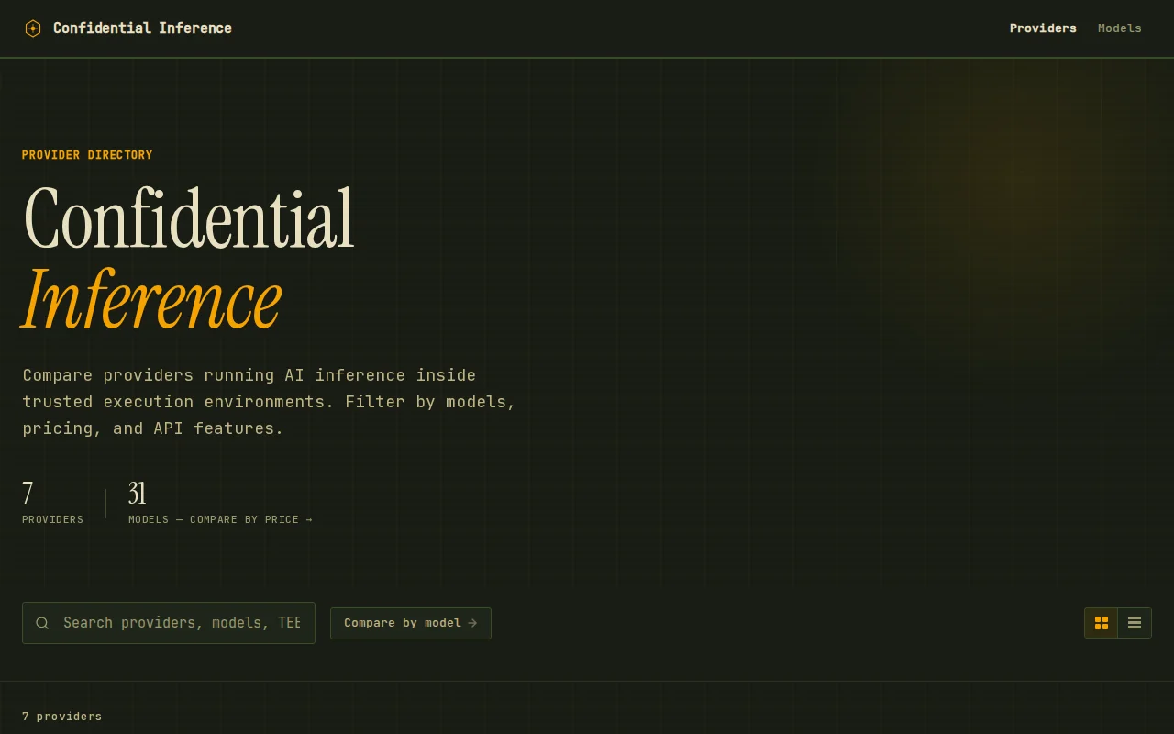Click the "Inference" italic heading
The height and width of the screenshot is (734, 1174).
pyautogui.click(x=152, y=299)
